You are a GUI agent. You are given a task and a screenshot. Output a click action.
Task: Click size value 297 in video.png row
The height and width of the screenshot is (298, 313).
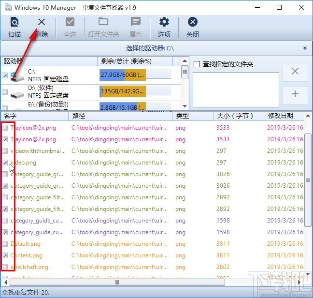point(221,163)
